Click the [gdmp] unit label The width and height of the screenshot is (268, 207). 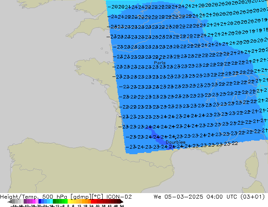pos(81,197)
